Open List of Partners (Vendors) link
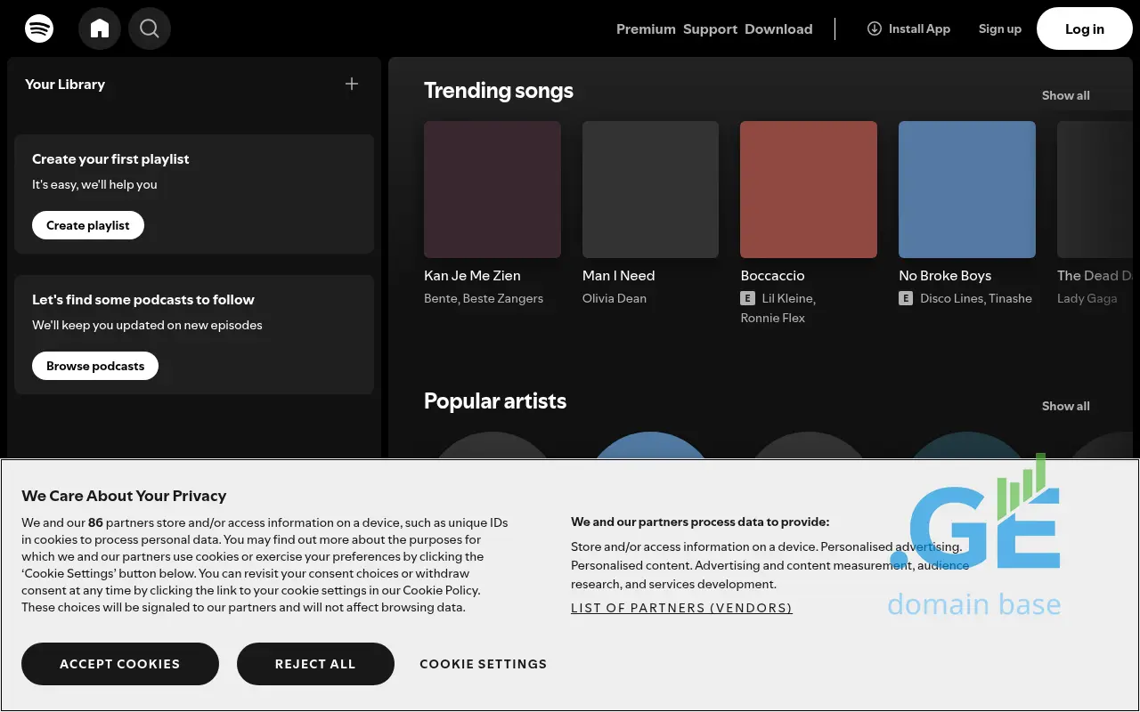 pos(681,608)
